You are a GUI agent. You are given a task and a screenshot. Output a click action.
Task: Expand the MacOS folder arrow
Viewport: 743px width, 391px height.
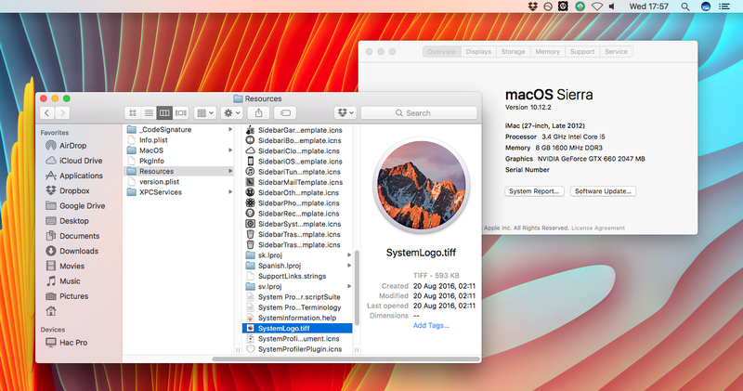[x=230, y=150]
